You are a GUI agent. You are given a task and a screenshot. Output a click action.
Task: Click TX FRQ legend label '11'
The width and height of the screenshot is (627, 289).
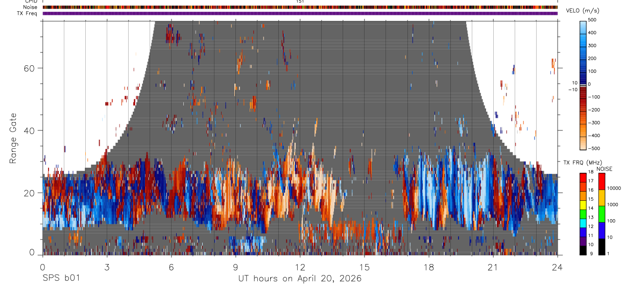591,236
